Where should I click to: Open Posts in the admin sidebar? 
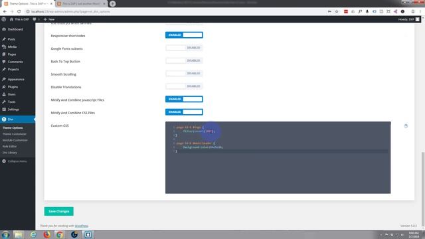pos(11,39)
